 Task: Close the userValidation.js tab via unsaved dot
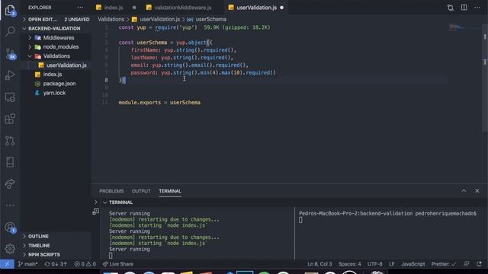(281, 8)
